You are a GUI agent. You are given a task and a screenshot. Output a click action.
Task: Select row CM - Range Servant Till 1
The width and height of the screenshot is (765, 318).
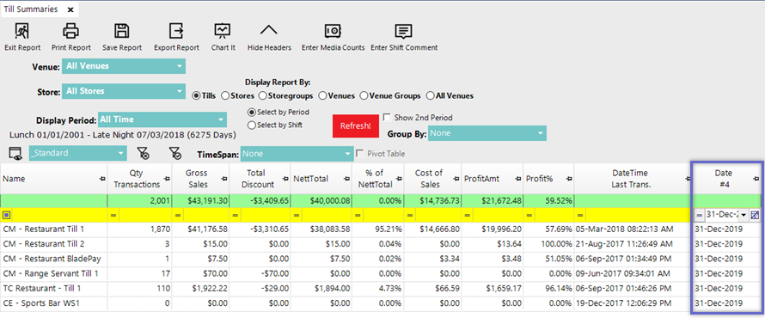381,273
